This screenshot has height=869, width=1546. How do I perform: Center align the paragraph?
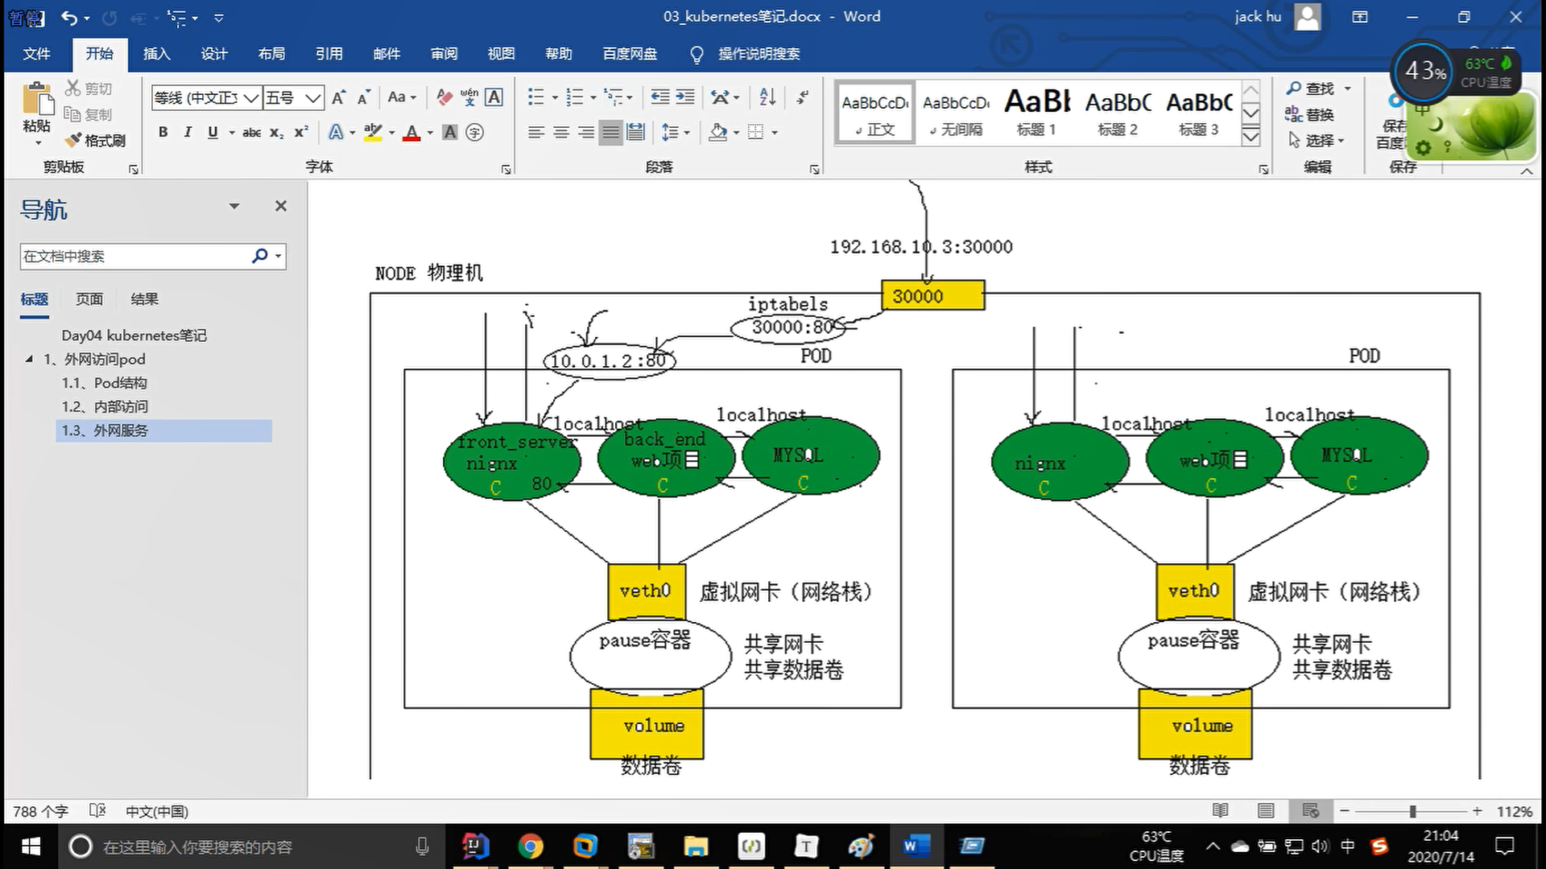561,132
